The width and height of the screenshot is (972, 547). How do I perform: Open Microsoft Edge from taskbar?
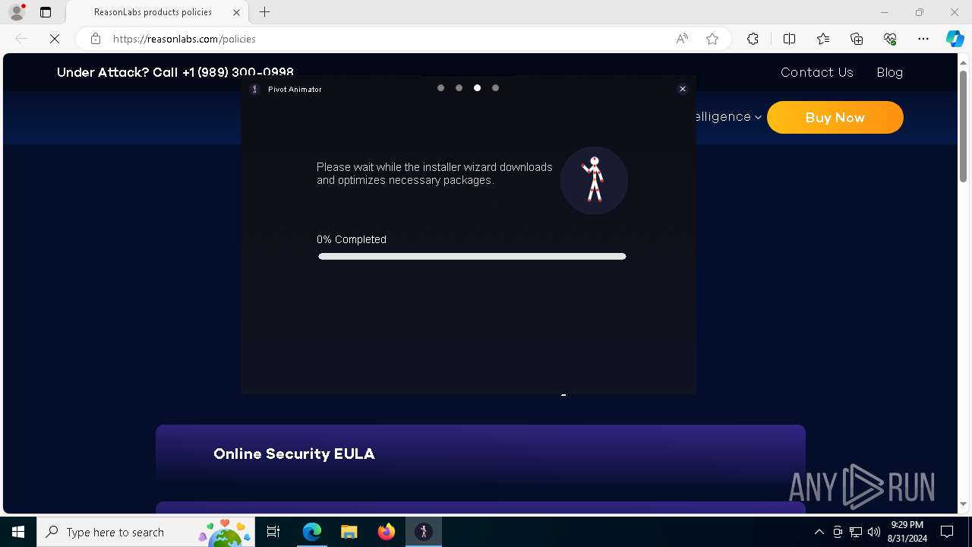(x=312, y=532)
